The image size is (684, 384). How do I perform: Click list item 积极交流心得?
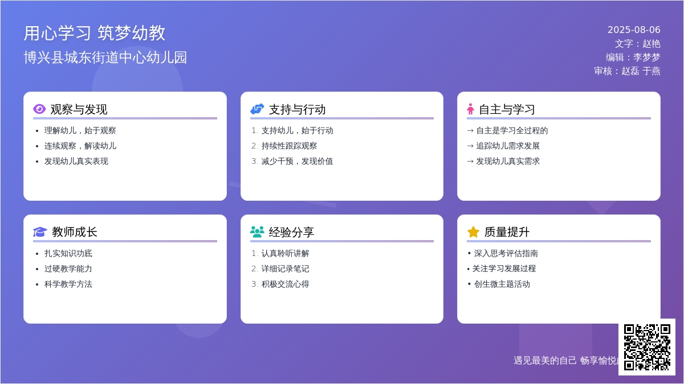pyautogui.click(x=285, y=284)
